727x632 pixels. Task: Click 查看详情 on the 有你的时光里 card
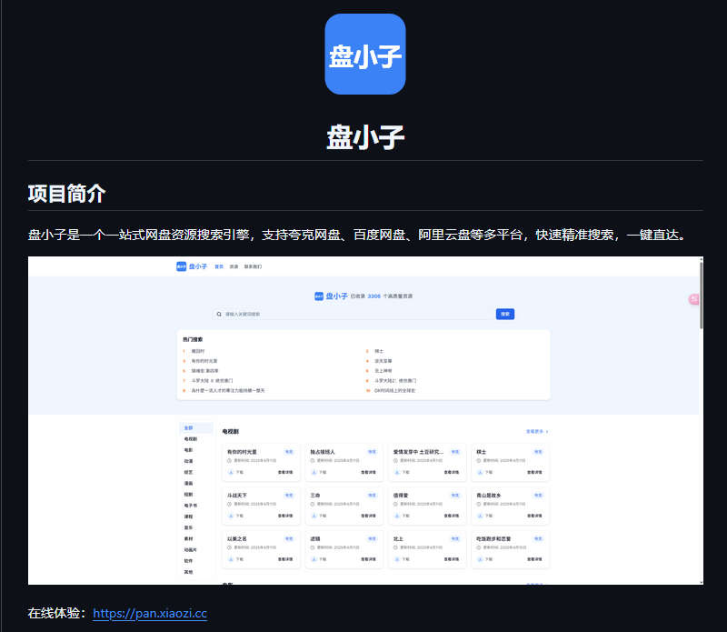285,472
